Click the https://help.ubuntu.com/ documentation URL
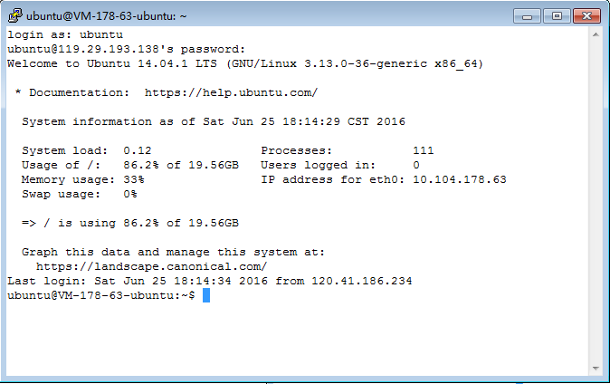Viewport: 610px width, 384px height. click(231, 92)
